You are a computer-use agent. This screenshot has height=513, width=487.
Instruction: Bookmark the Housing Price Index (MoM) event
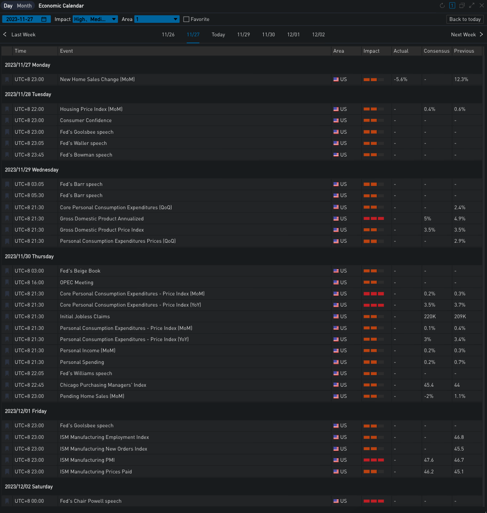7,109
